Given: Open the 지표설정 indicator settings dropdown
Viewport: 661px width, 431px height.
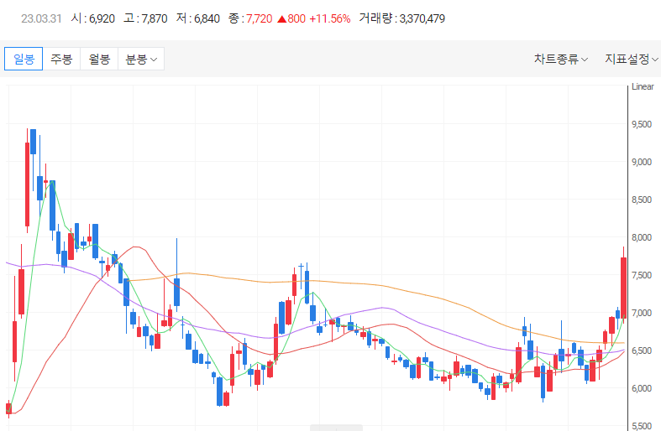Looking at the screenshot, I should point(631,59).
